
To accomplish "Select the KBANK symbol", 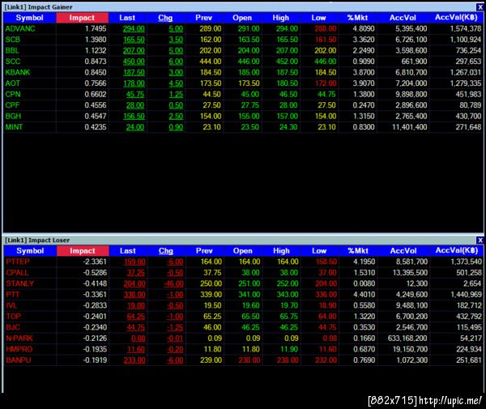I will tap(18, 73).
